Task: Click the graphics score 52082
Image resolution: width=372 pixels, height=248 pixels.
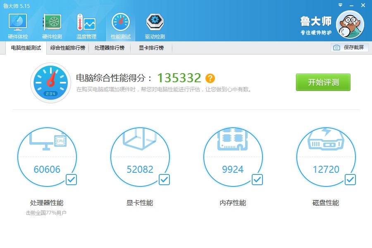Action: point(140,169)
